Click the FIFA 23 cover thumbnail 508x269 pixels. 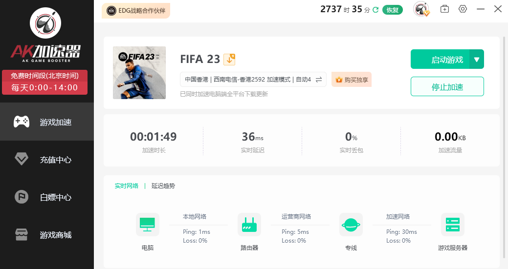coord(139,73)
